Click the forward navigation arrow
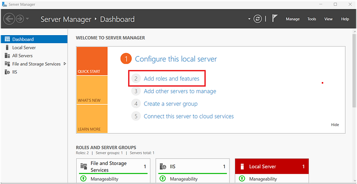 (20, 19)
